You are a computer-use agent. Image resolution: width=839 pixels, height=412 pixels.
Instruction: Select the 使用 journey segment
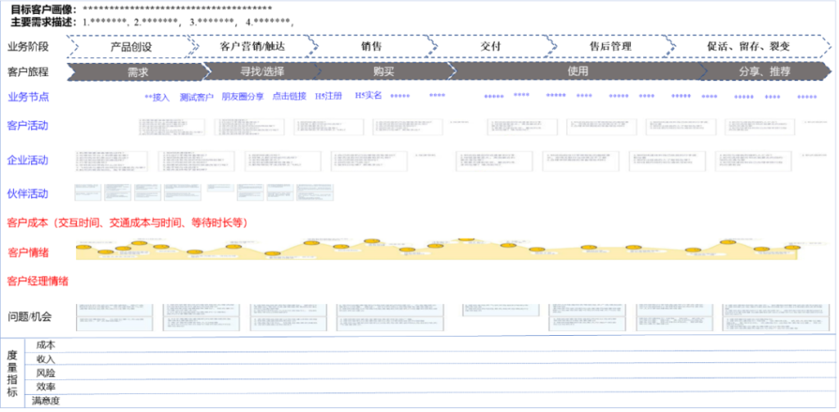point(578,71)
